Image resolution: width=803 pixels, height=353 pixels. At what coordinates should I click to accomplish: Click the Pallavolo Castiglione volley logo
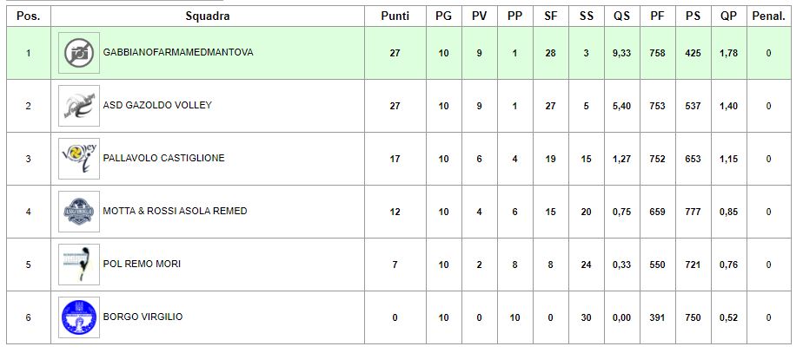tap(79, 159)
